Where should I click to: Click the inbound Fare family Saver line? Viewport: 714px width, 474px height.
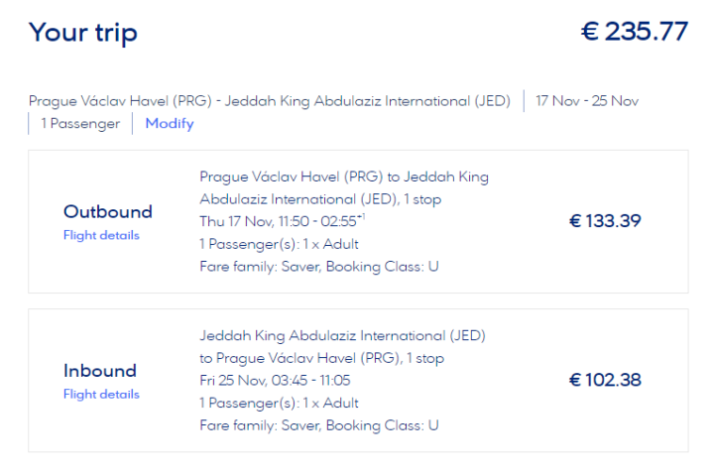click(x=319, y=425)
